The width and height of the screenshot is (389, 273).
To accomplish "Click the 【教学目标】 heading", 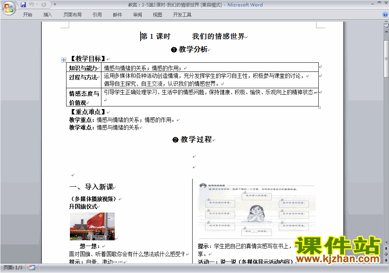I will pyautogui.click(x=88, y=59).
